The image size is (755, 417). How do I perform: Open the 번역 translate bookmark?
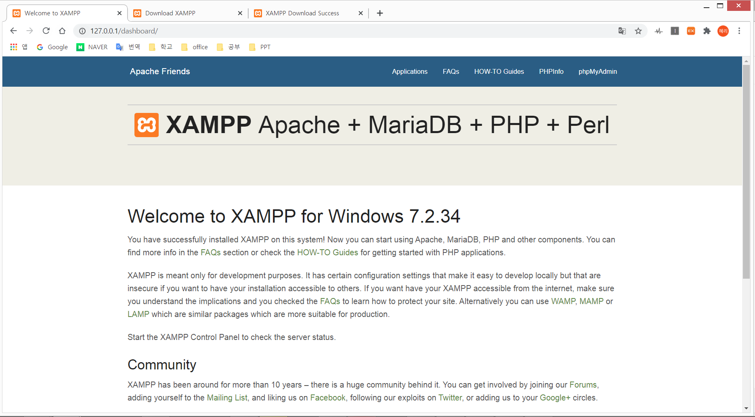click(128, 47)
